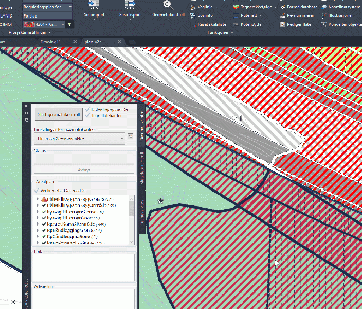Toggle the first checkbox beside start button
Viewport: 362px width, 309px height.
[x=87, y=110]
